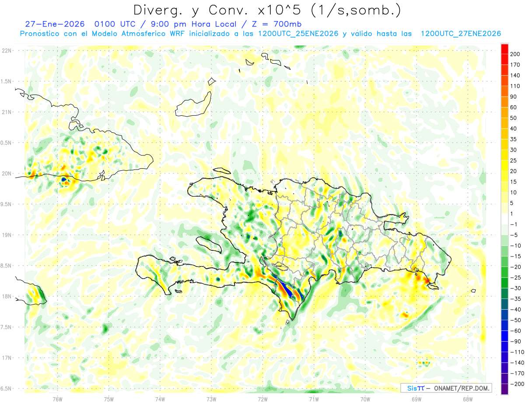Click the "-5" color scale label

click(x=514, y=235)
